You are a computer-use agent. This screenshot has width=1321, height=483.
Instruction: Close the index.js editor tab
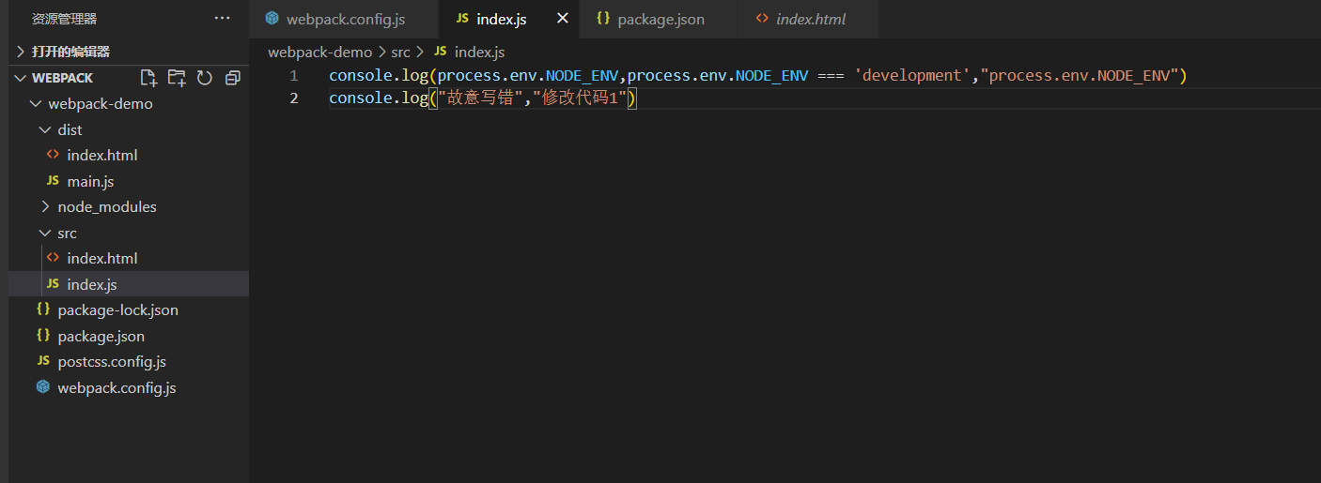(x=563, y=19)
